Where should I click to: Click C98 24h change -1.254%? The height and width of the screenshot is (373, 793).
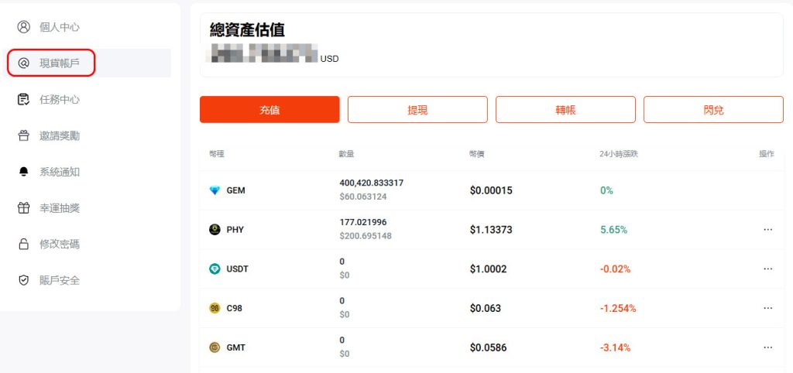click(618, 308)
